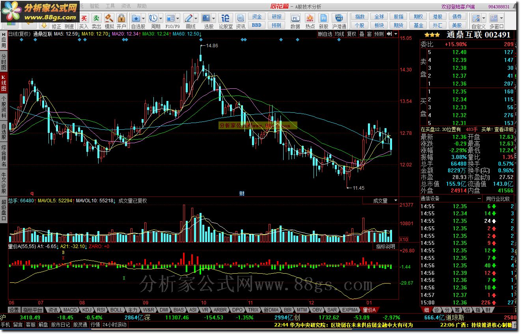The height and width of the screenshot is (334, 521).
Task: Open the chart options dropdown after 预测
Action: click(396, 34)
